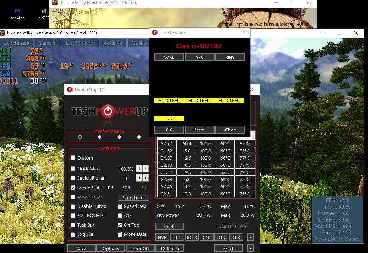The image size is (368, 253).
Task: Click the Limit Reasons window logo icon
Action: pos(154,33)
